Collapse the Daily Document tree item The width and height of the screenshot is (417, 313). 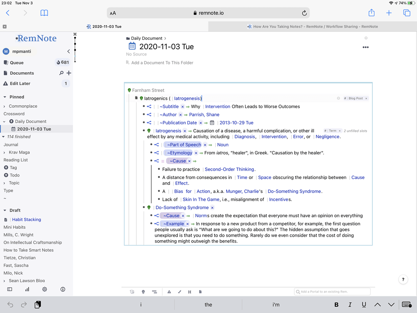(4, 121)
